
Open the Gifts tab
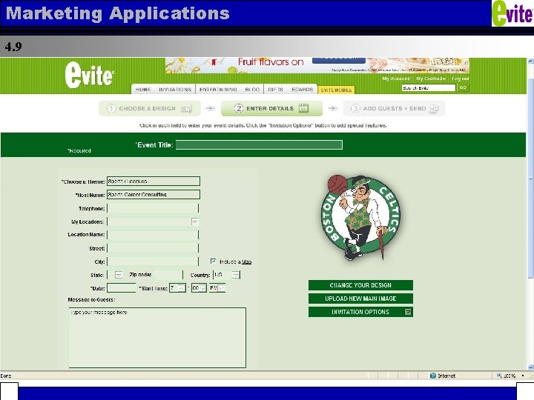(x=275, y=89)
